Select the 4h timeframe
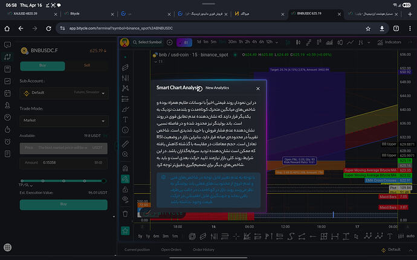417x260 pixels. [x=254, y=42]
